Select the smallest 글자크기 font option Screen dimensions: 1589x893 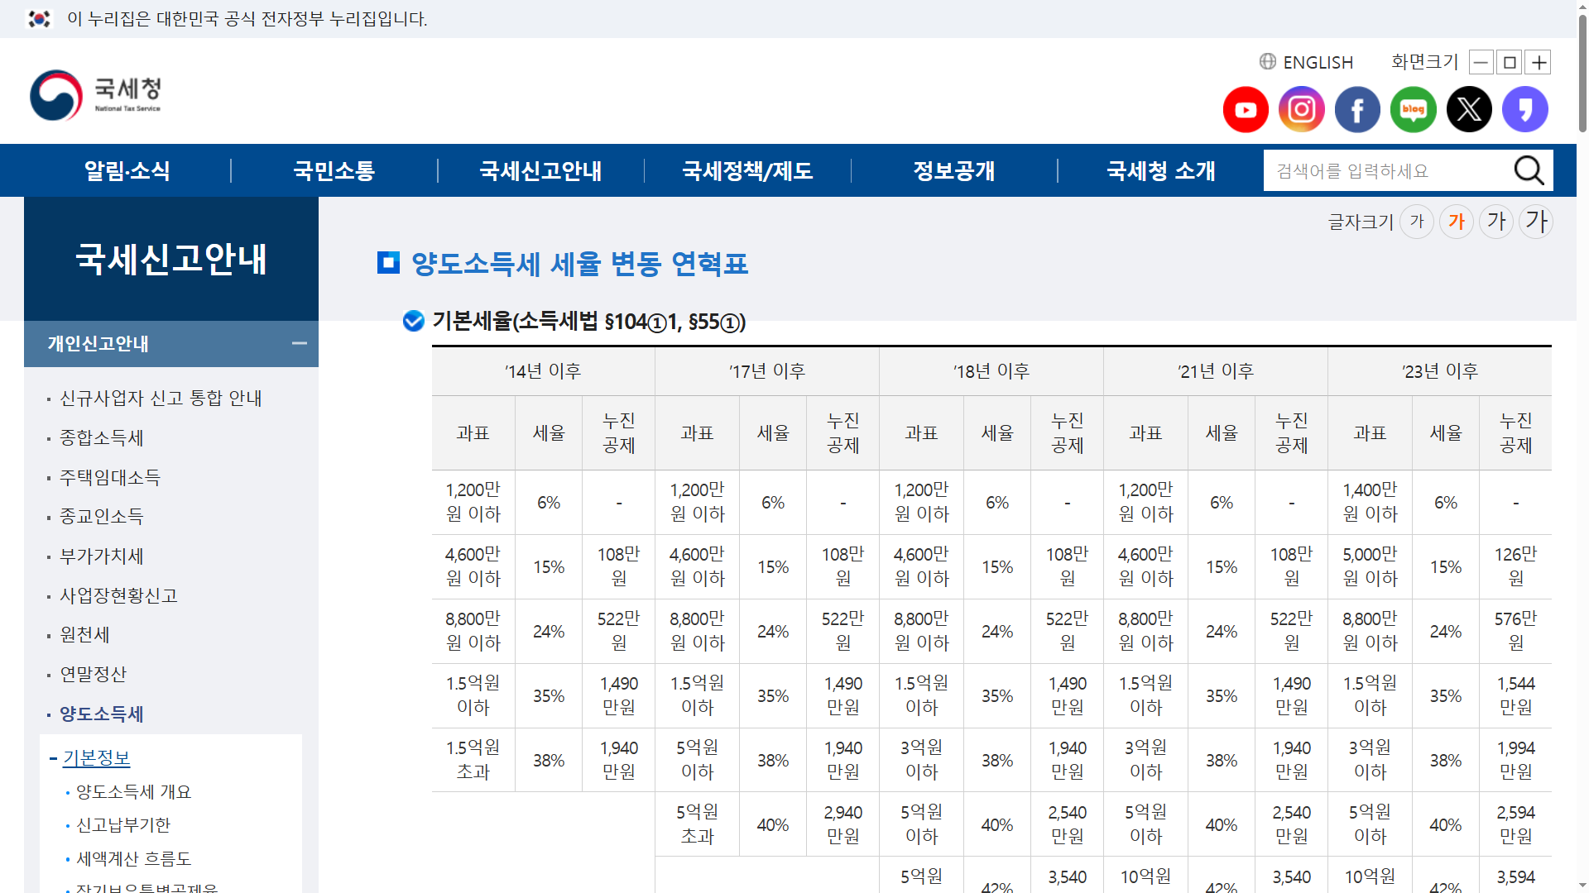(x=1417, y=221)
